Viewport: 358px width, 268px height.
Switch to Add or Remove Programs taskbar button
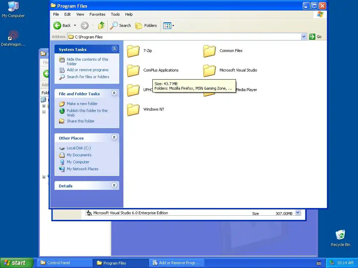(x=177, y=263)
